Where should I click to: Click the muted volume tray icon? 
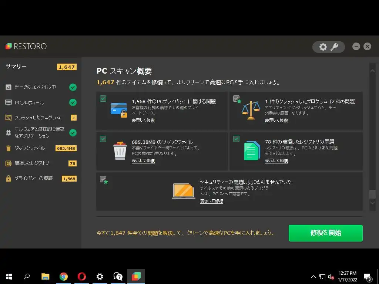(x=331, y=277)
